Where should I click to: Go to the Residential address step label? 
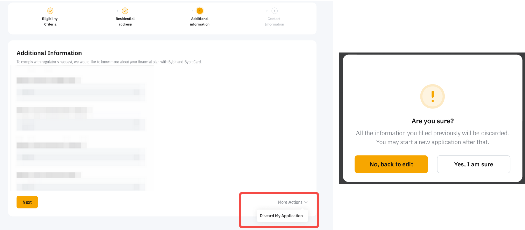[125, 21]
